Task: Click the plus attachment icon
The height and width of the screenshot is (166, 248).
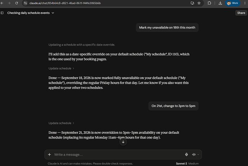Action: pyautogui.click(x=49, y=155)
